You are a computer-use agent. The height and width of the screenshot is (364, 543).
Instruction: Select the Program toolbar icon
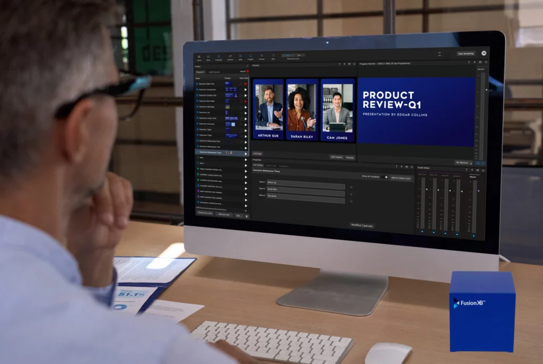coord(250,57)
